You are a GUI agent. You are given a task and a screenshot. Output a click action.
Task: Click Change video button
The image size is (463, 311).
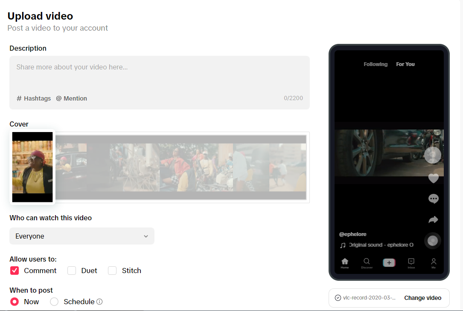coord(422,298)
